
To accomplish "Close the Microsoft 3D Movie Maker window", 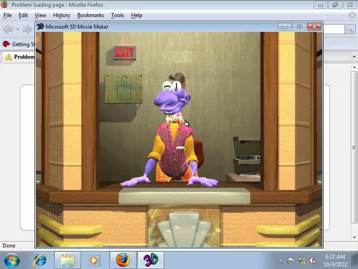I will coord(314,27).
